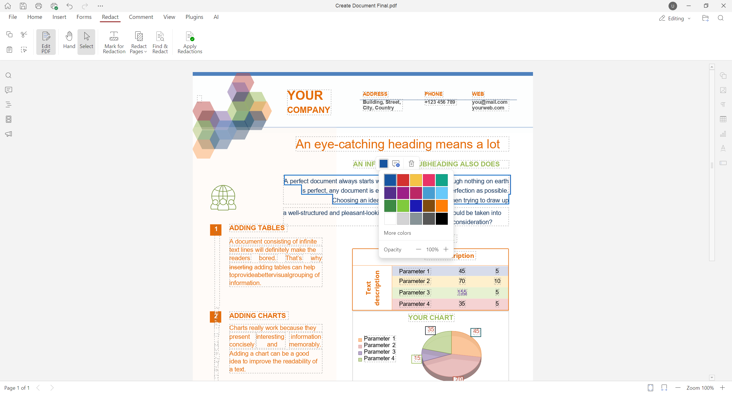Screen dimensions: 732x394
Task: Toggle the Select tool on
Action: point(86,41)
